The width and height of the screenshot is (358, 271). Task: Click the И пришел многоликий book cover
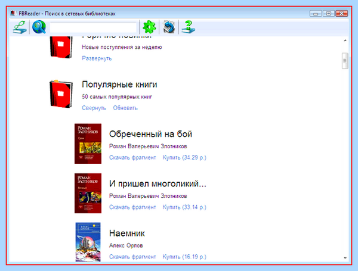[88, 194]
